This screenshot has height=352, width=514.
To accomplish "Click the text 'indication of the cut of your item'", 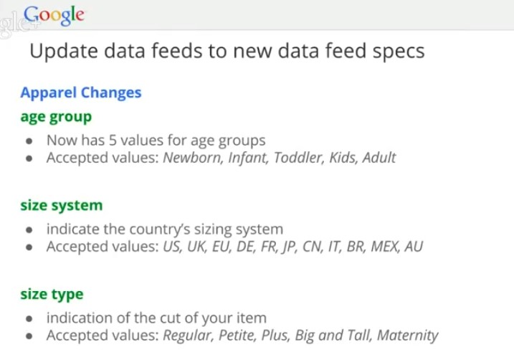I will (x=157, y=318).
